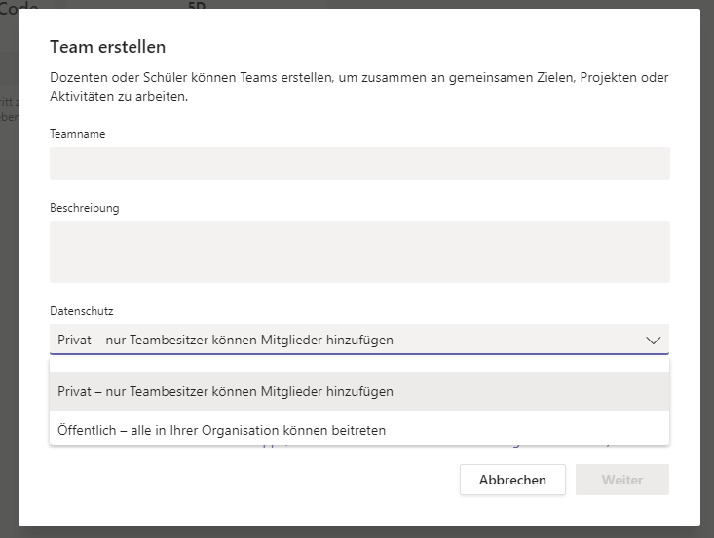Click the 'Dozenten oder Schüler' explanatory paragraph

click(358, 87)
